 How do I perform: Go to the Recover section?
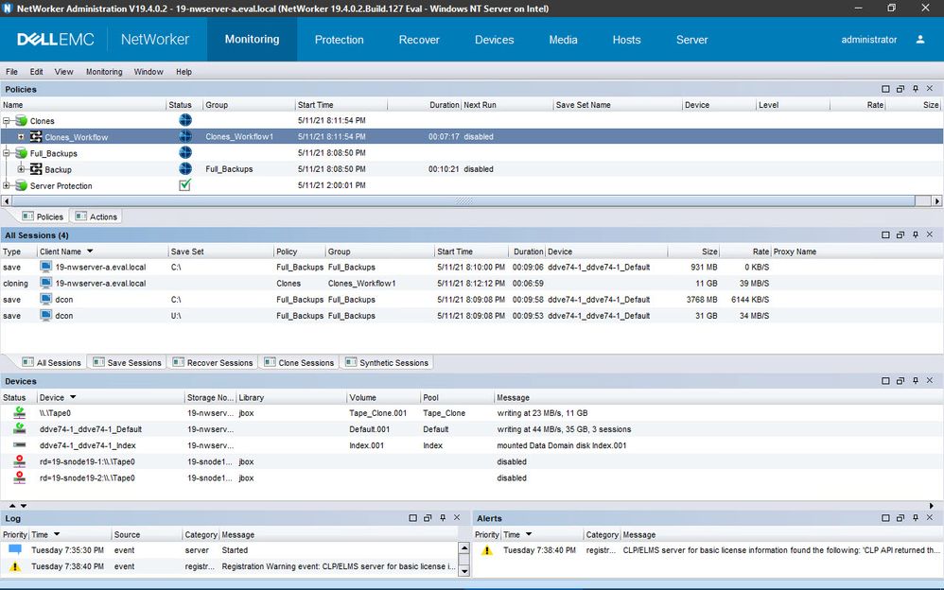[x=419, y=40]
